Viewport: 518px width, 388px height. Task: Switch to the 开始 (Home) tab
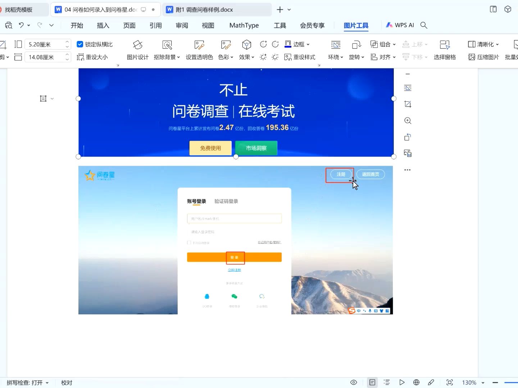coord(77,25)
